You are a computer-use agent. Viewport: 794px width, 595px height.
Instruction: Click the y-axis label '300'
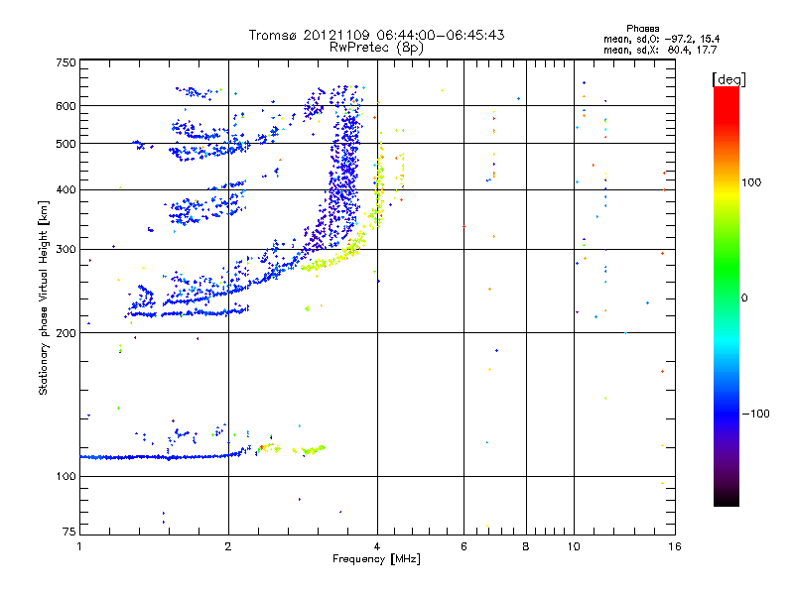66,250
